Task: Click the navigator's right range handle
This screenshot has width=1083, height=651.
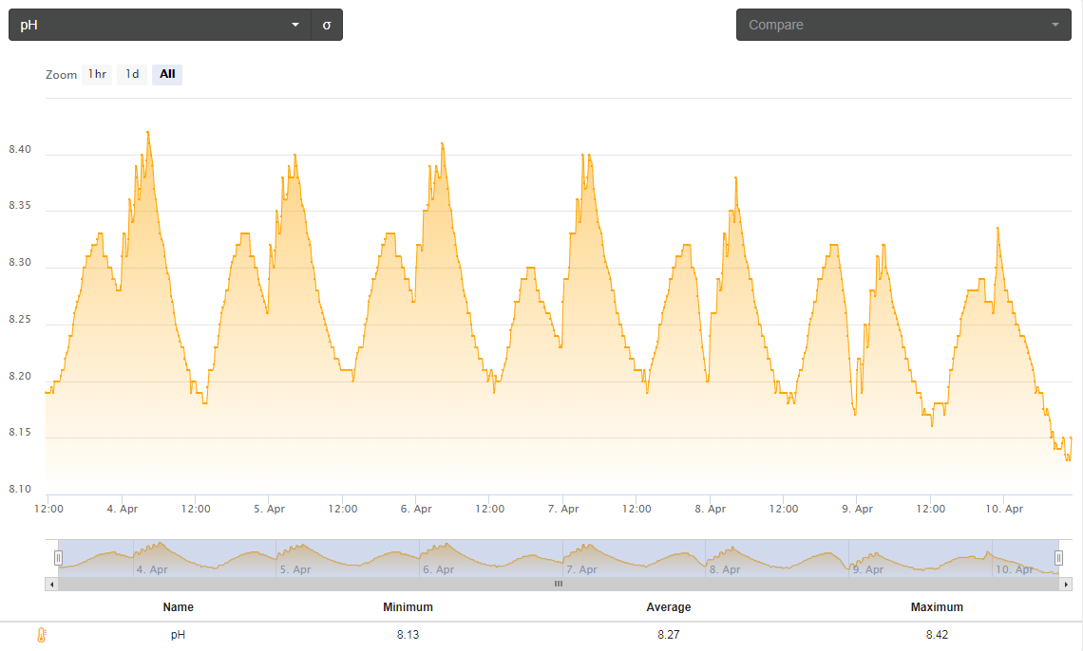Action: pyautogui.click(x=1058, y=558)
